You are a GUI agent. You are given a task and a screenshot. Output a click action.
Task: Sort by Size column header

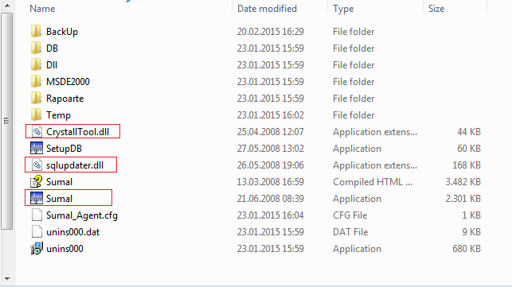pyautogui.click(x=436, y=9)
